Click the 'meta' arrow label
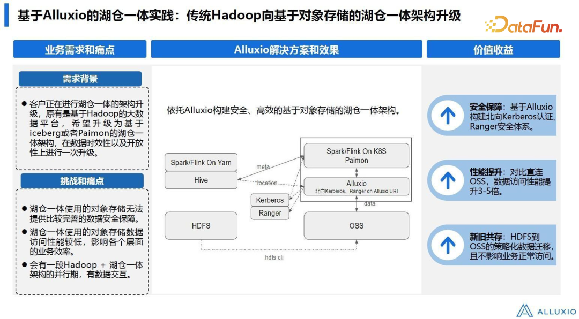579x319 pixels. [263, 167]
